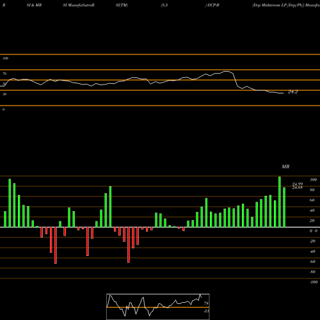
Task: Click the 78 value in the mini chart
Action: (206, 303)
